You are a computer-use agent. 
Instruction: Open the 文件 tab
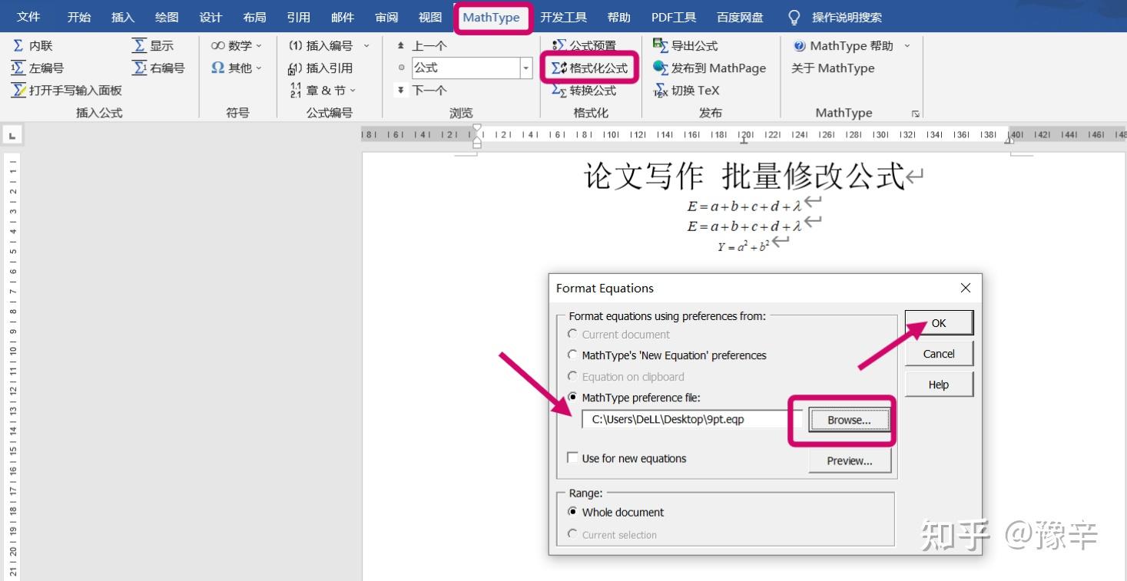click(x=28, y=17)
